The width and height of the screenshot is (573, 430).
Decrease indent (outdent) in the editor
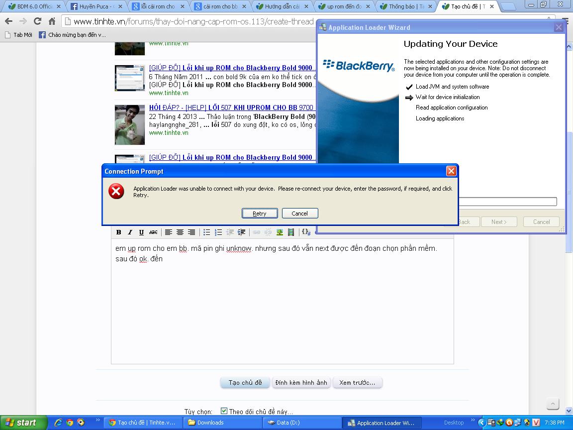tap(230, 232)
